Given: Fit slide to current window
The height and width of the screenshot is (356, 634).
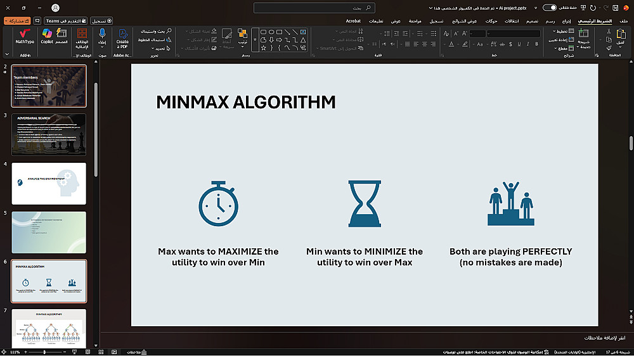Looking at the screenshot, I should (4, 352).
